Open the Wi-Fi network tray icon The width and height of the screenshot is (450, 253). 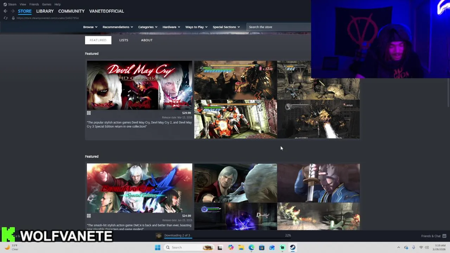point(421,247)
